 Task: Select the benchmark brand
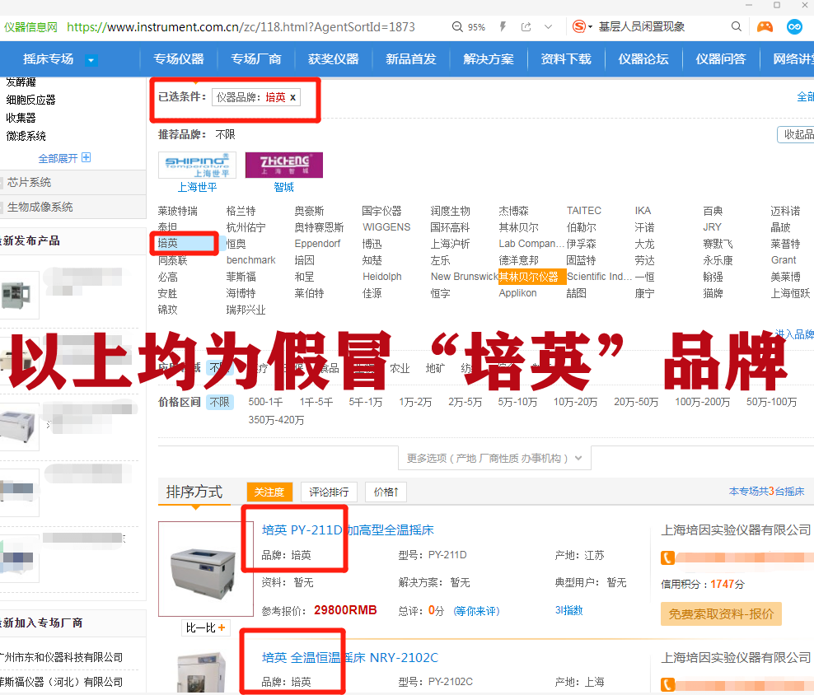pyautogui.click(x=250, y=260)
